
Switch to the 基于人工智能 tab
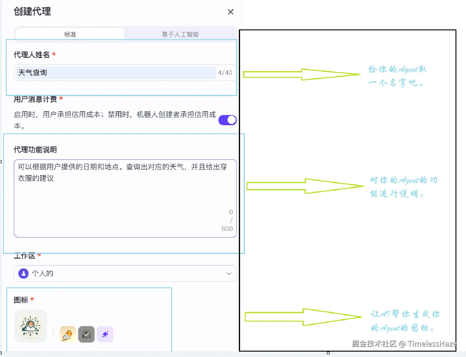(180, 34)
